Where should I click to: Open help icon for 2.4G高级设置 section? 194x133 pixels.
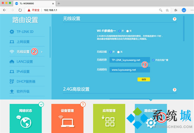tap(175, 90)
